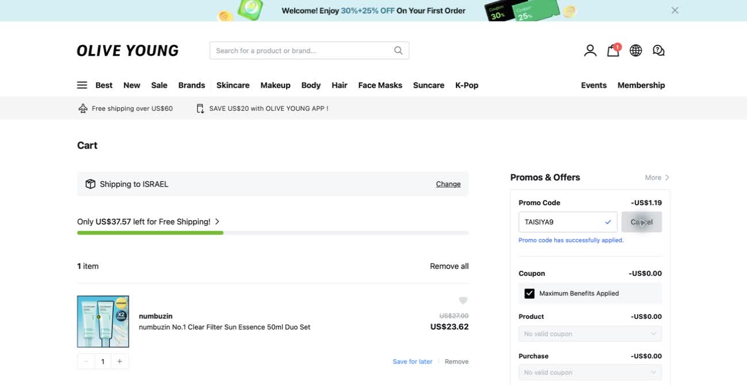Expand More promos and offers
Viewport: 747px width, 385px height.
point(657,178)
